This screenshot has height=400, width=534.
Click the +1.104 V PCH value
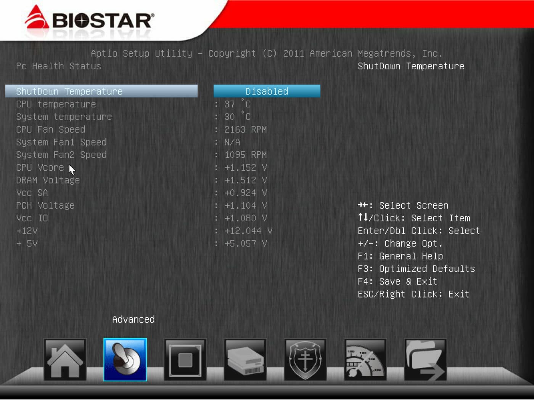[246, 206]
